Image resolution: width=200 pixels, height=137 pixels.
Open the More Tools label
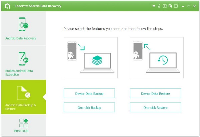tap(21, 131)
